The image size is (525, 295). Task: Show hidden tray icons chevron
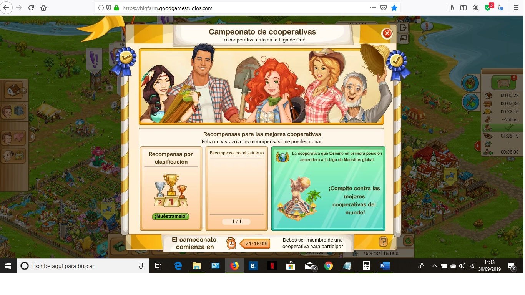click(434, 266)
